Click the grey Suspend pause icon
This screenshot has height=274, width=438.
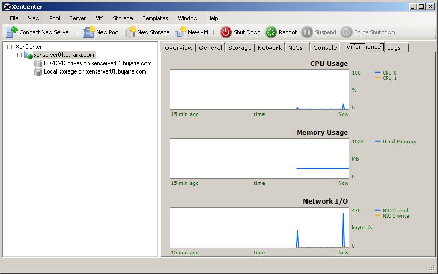tap(306, 32)
